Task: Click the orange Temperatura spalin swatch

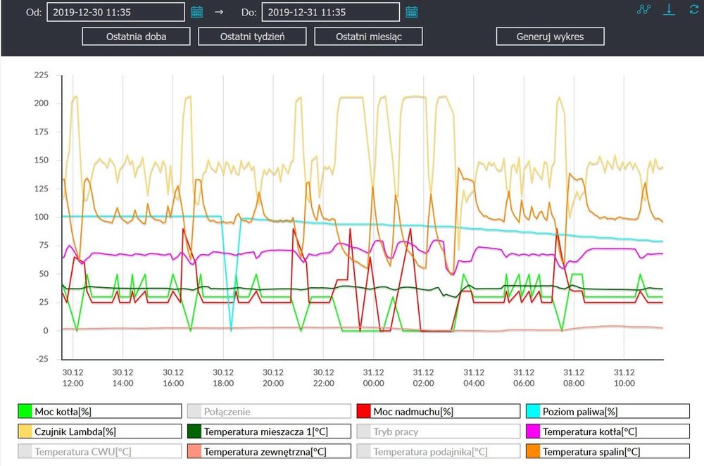Action: coord(532,451)
